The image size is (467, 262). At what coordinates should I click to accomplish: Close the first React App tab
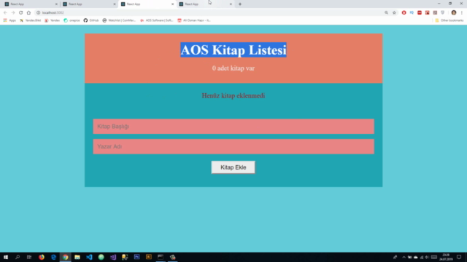tap(56, 4)
